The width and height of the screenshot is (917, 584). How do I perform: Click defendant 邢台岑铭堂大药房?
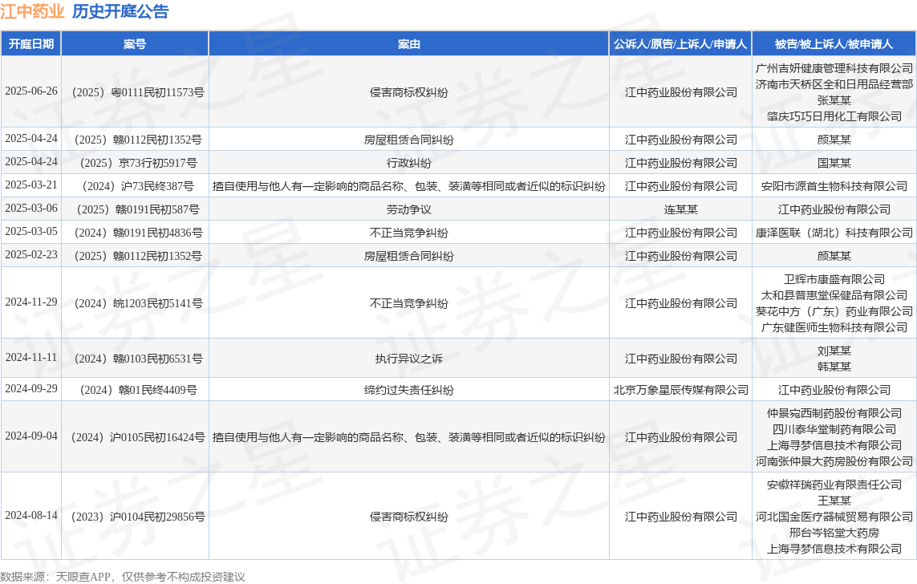pos(834,533)
